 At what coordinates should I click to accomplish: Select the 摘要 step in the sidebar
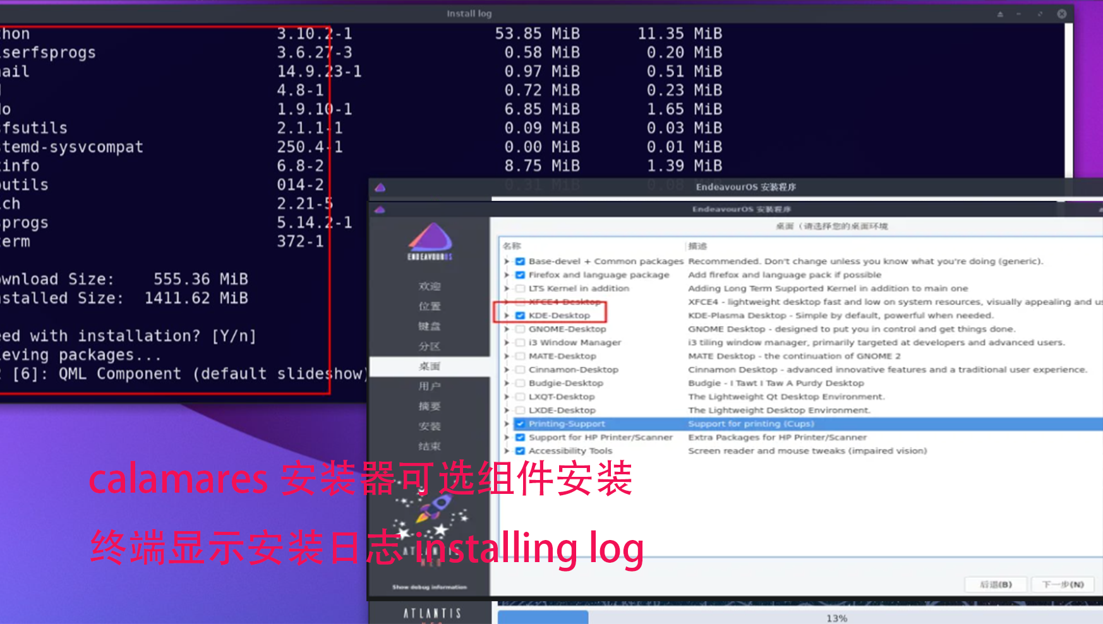[430, 406]
